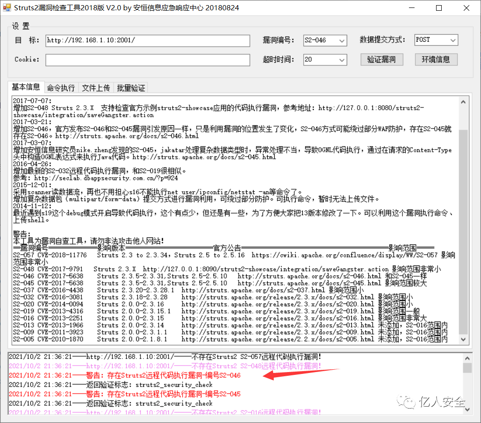The height and width of the screenshot is (423, 481).
Task: Click the target URL input field
Action: [147, 41]
